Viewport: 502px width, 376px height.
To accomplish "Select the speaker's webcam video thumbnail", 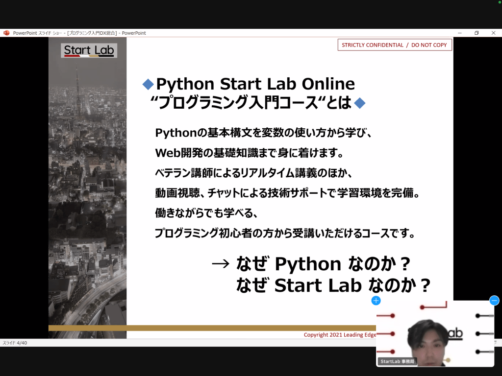I will pyautogui.click(x=435, y=333).
